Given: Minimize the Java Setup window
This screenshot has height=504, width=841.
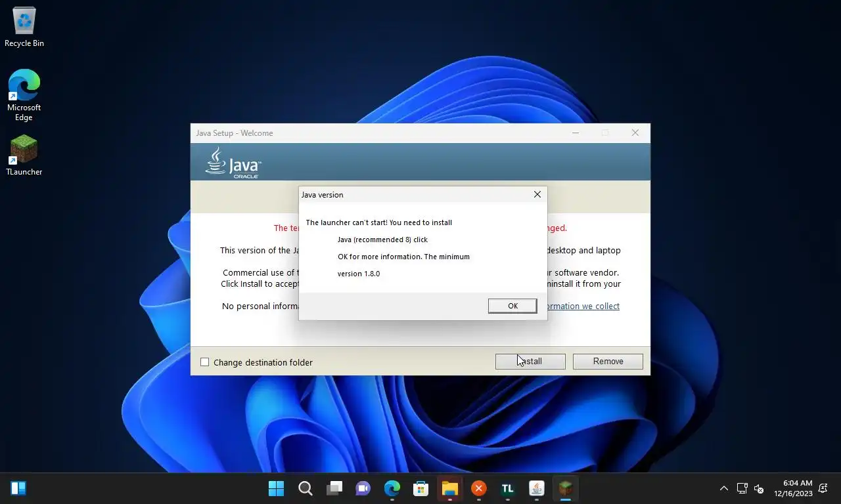Looking at the screenshot, I should pyautogui.click(x=576, y=133).
